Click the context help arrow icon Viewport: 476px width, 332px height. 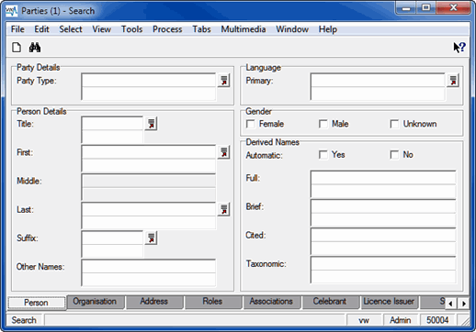click(459, 48)
